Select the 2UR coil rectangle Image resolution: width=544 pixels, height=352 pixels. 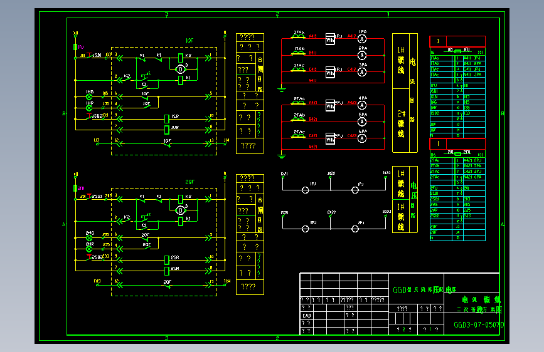point(166,271)
